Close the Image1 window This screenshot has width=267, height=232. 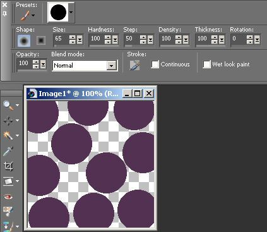click(149, 94)
